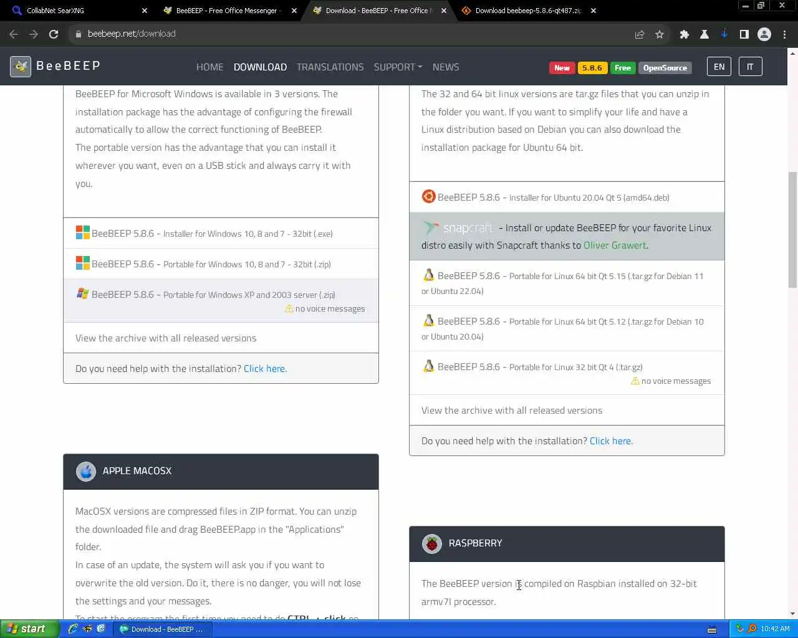
Task: Open Internet Explorer quick launch icon
Action: pyautogui.click(x=73, y=629)
